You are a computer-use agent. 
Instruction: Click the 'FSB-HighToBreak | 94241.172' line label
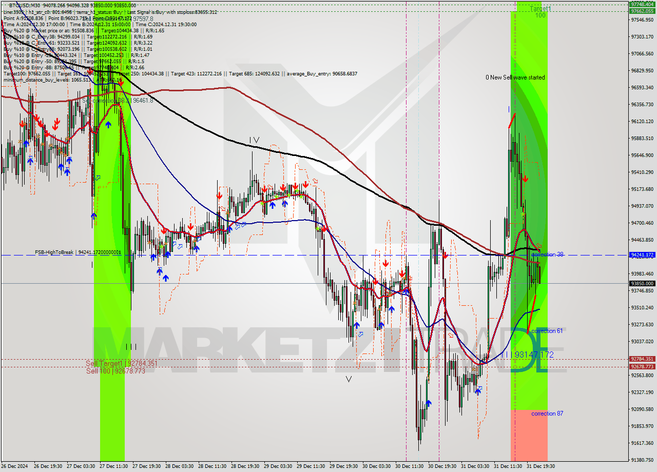click(78, 252)
